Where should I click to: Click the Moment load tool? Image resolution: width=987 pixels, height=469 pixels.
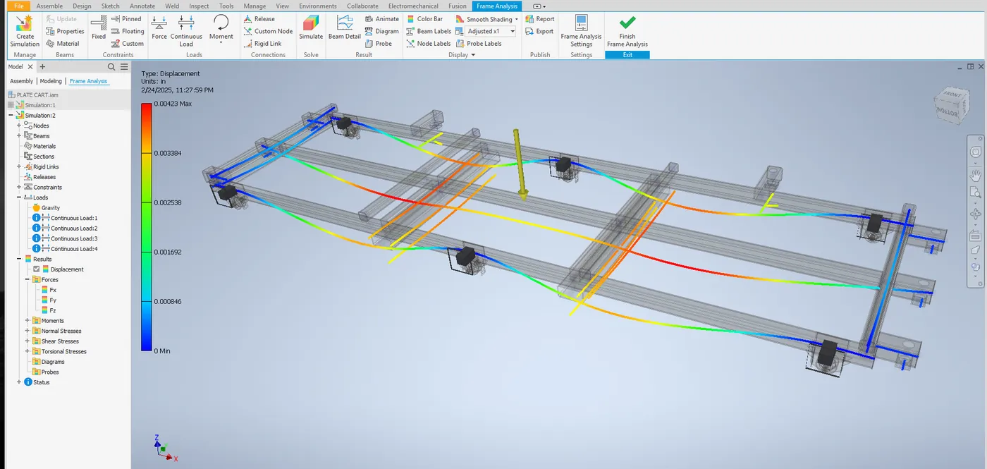click(221, 27)
